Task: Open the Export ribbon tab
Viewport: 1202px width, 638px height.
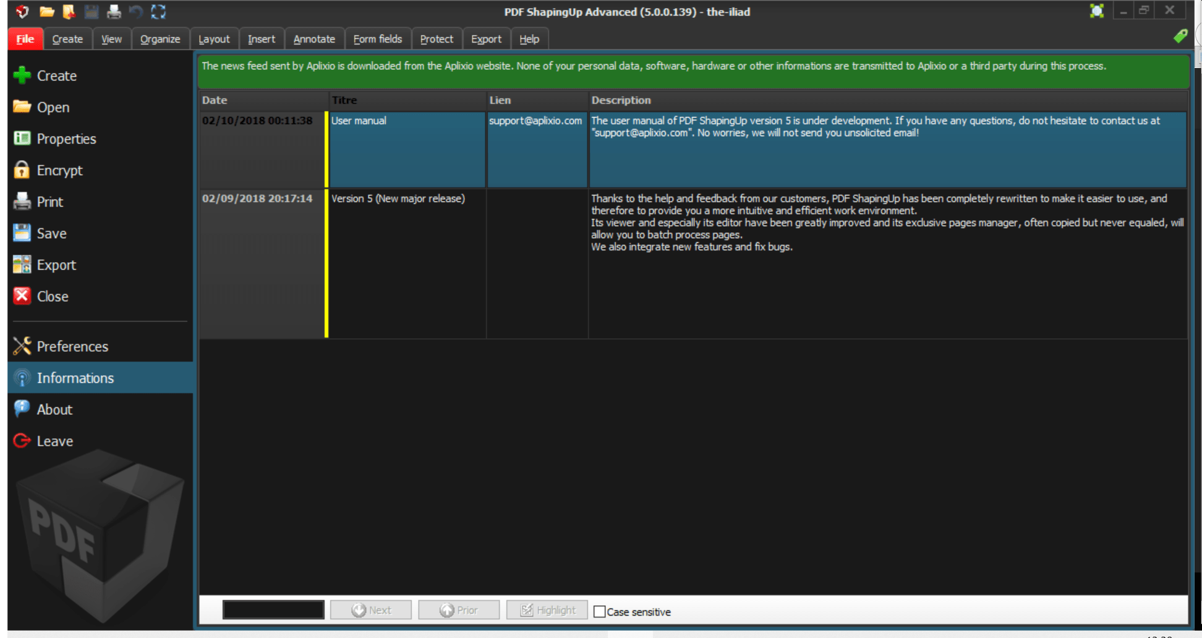Action: pyautogui.click(x=487, y=39)
